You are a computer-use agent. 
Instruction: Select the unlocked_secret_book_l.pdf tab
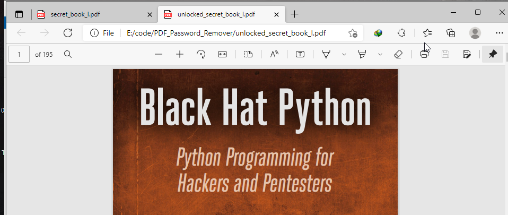[x=222, y=14]
